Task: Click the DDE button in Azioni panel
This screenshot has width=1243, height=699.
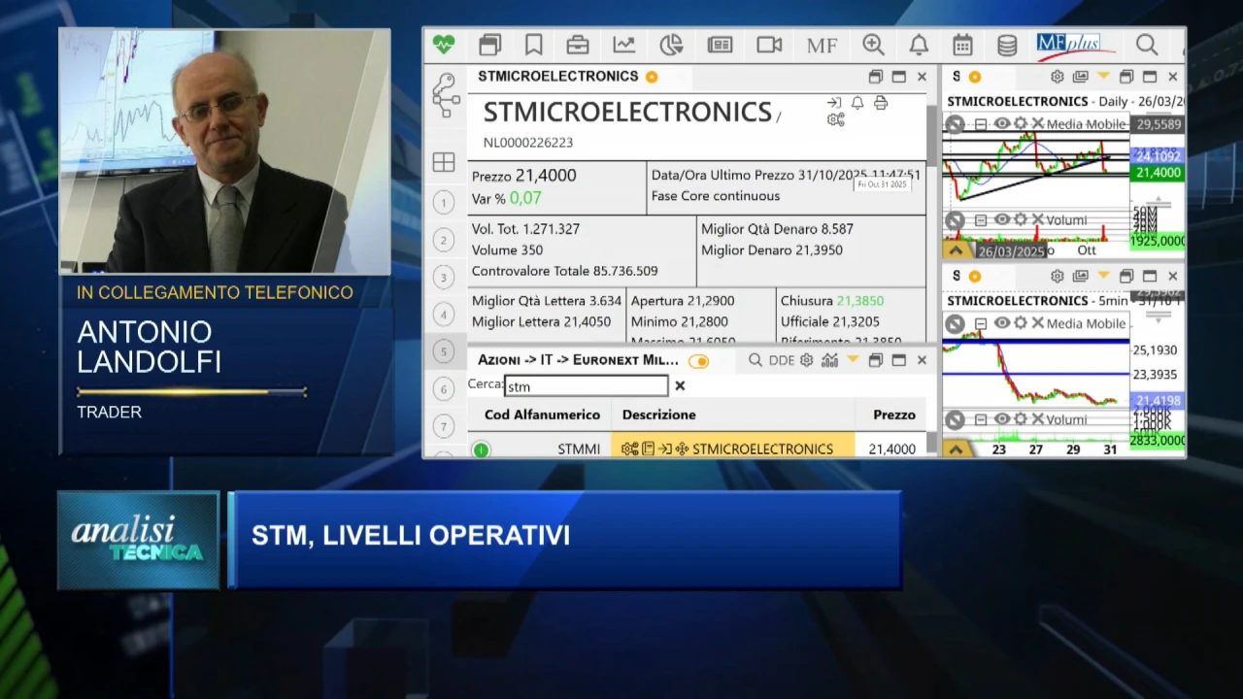Action: point(782,360)
